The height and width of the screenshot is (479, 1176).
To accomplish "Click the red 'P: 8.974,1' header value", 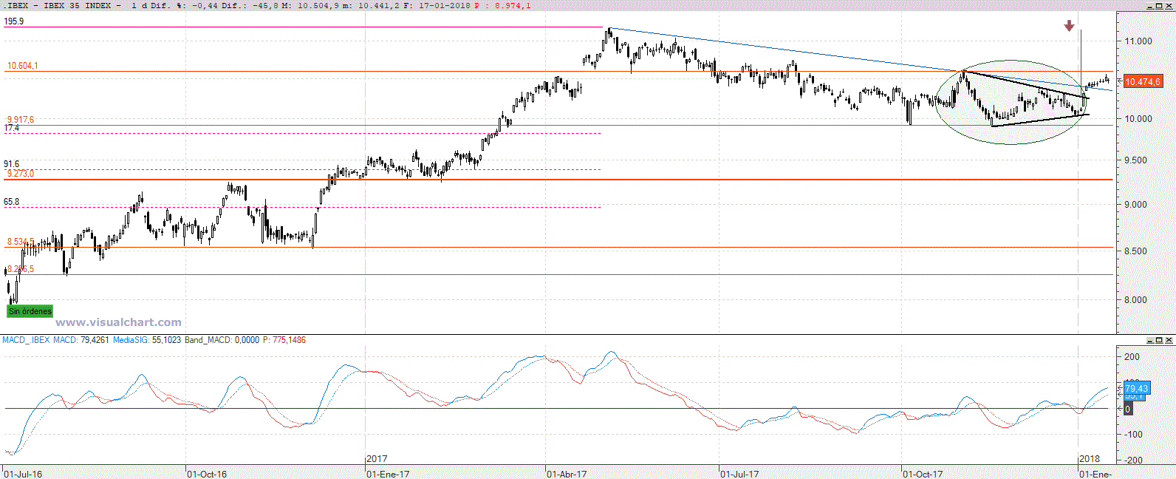I will click(x=502, y=5).
